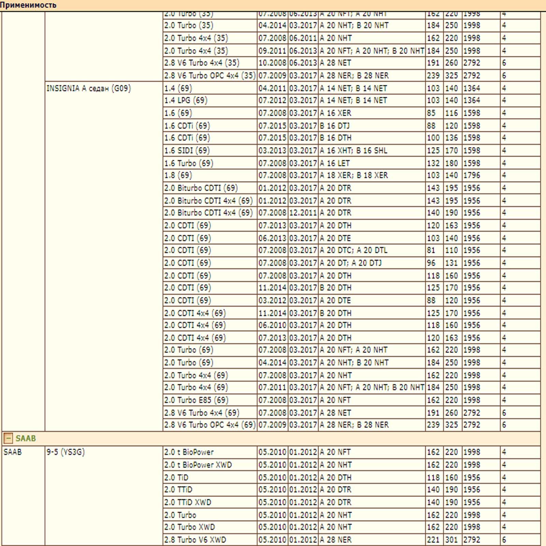Click displacement 1364 in the 1.4 LPG row
Viewport: 546px width, 546px height.
coord(472,101)
